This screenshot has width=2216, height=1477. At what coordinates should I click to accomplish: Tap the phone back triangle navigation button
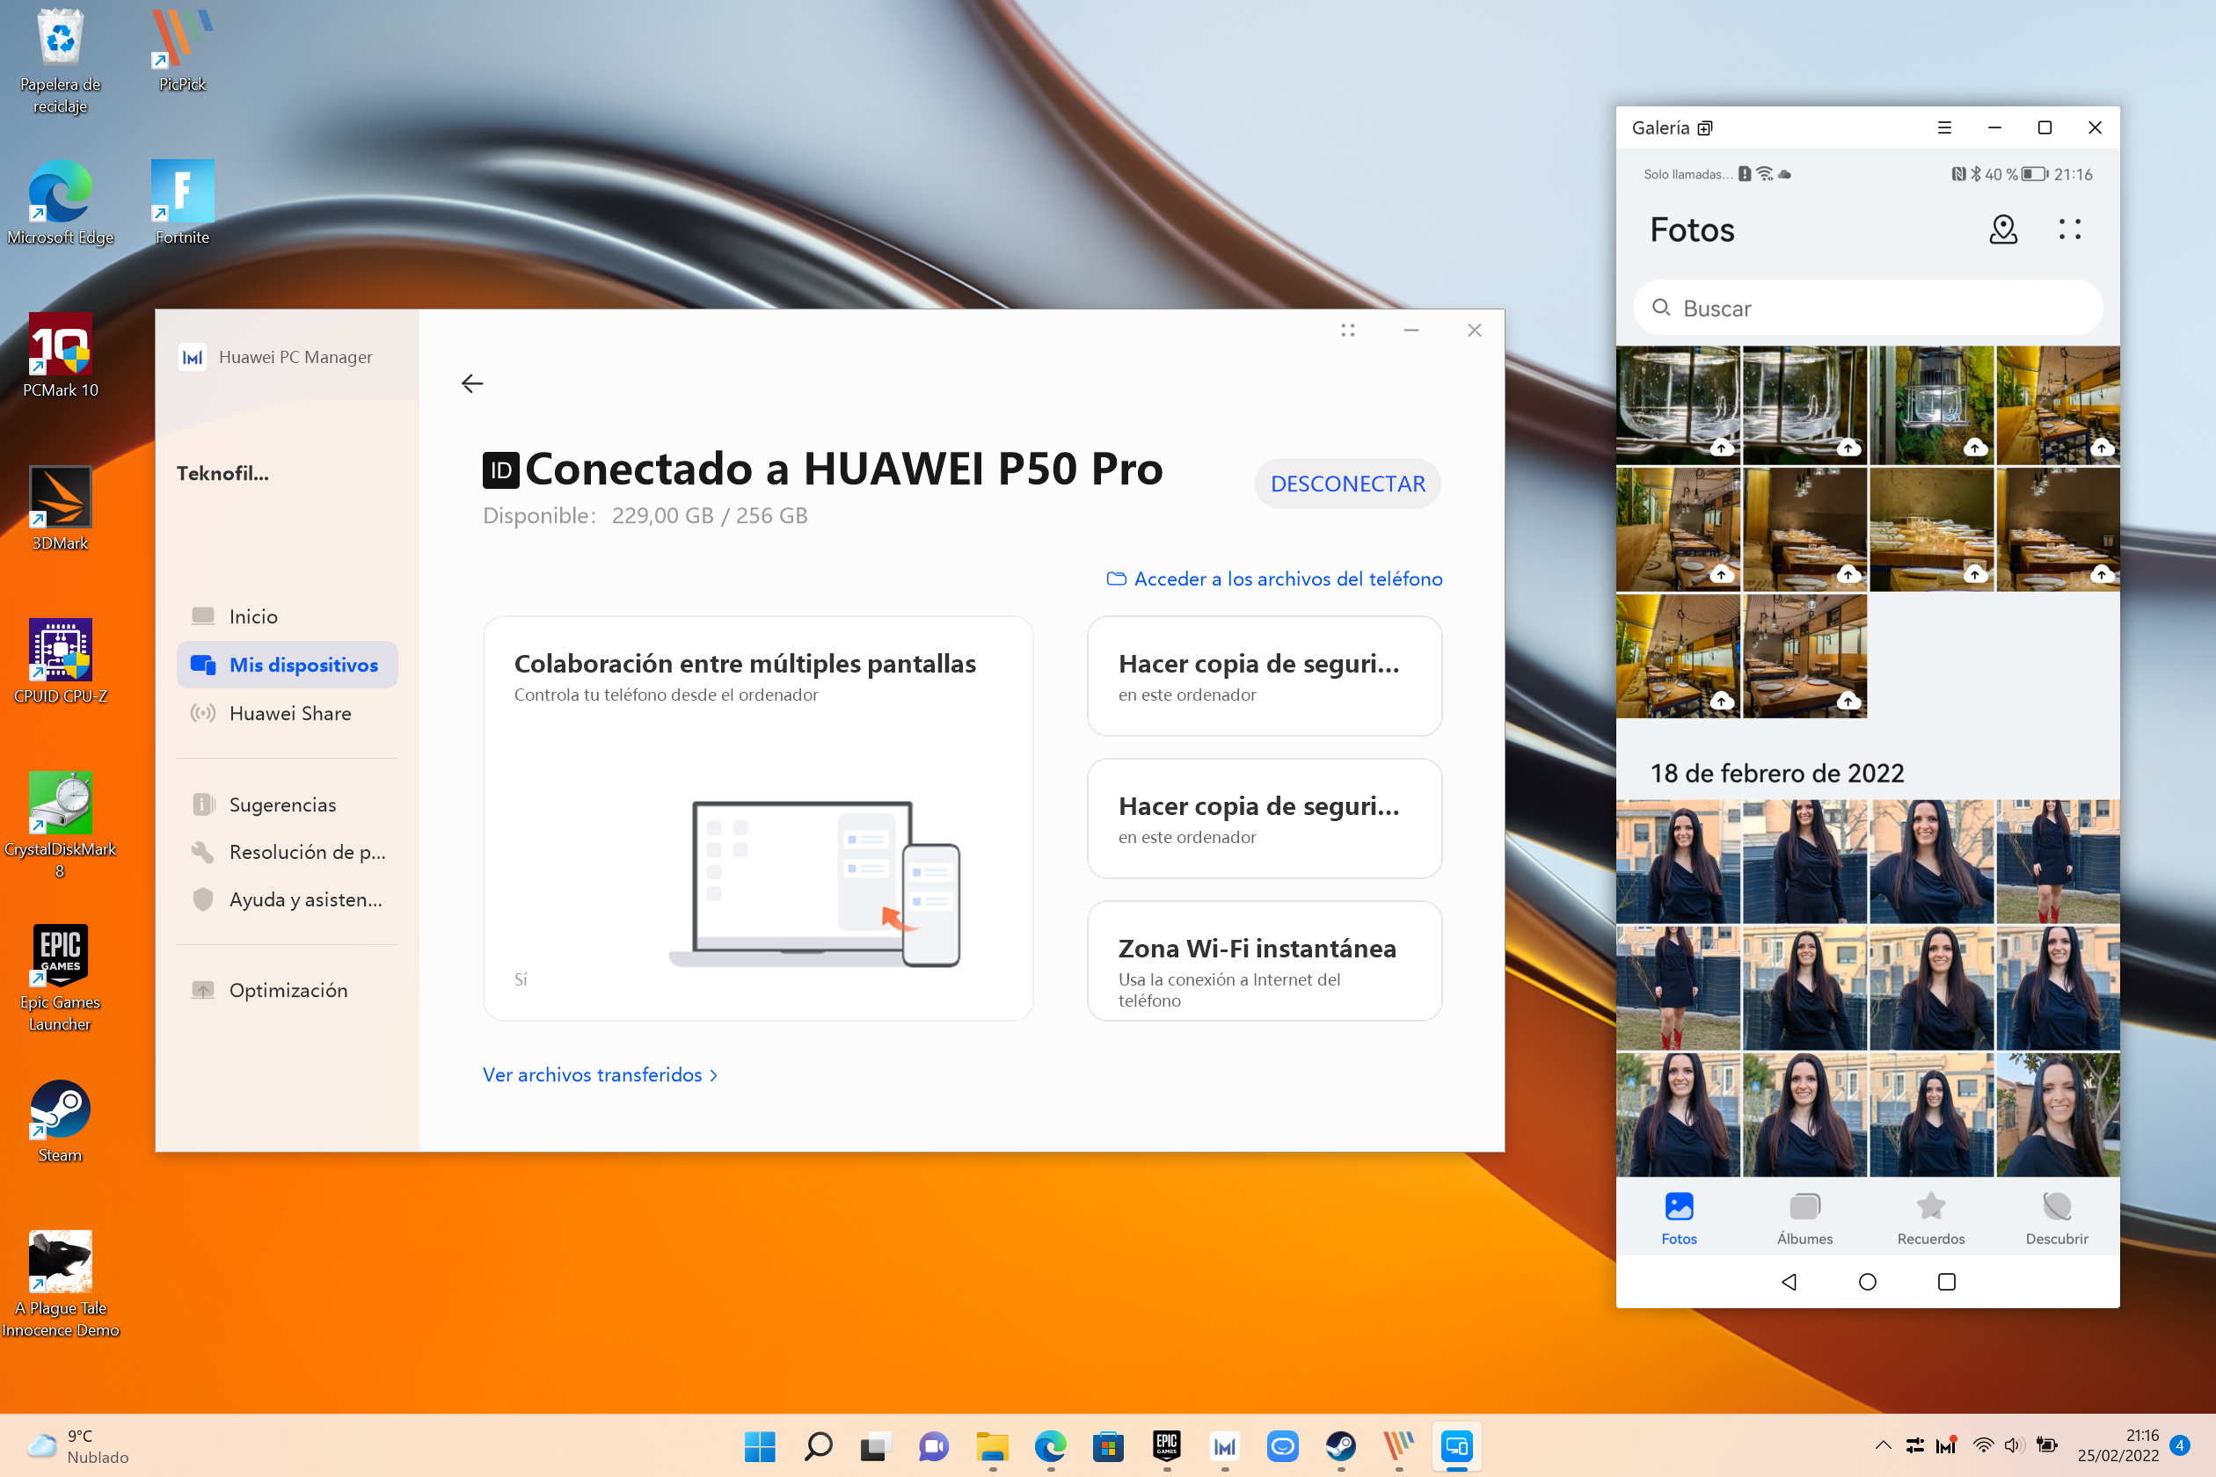(1789, 1281)
